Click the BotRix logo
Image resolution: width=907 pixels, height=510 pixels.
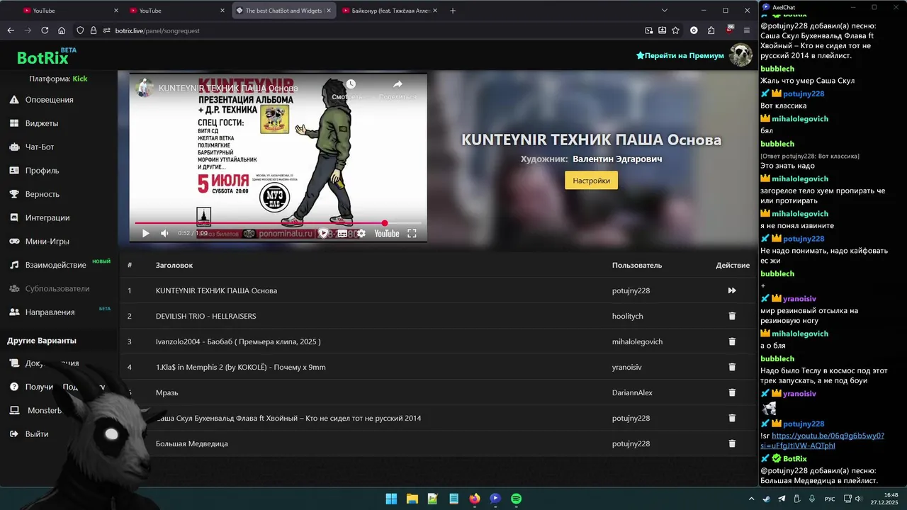pyautogui.click(x=43, y=58)
